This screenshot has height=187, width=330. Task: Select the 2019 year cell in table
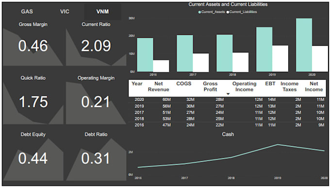[139, 106]
